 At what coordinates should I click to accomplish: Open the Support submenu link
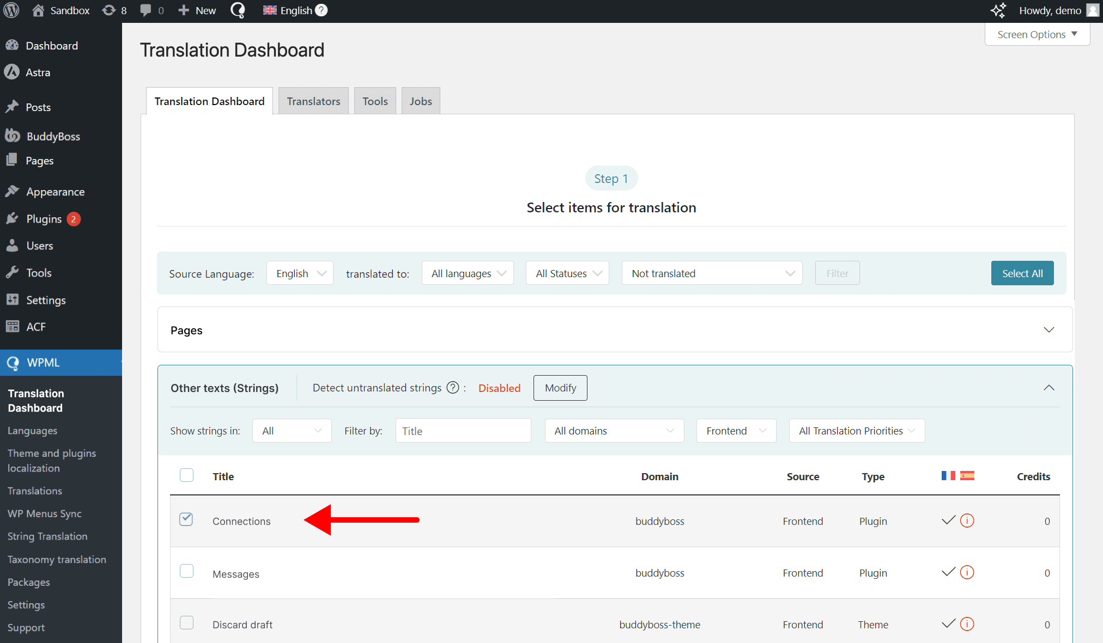coord(26,627)
